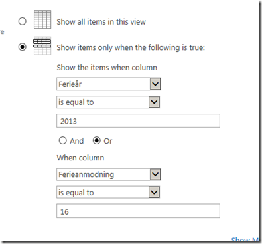
Task: Click Show items only when following label
Action: (131, 47)
